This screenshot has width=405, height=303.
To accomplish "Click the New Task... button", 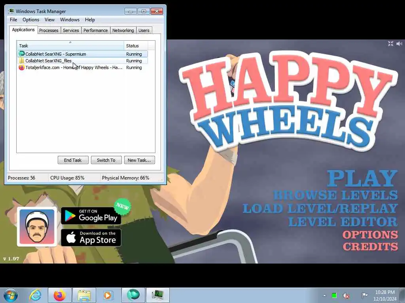I will coord(139,160).
